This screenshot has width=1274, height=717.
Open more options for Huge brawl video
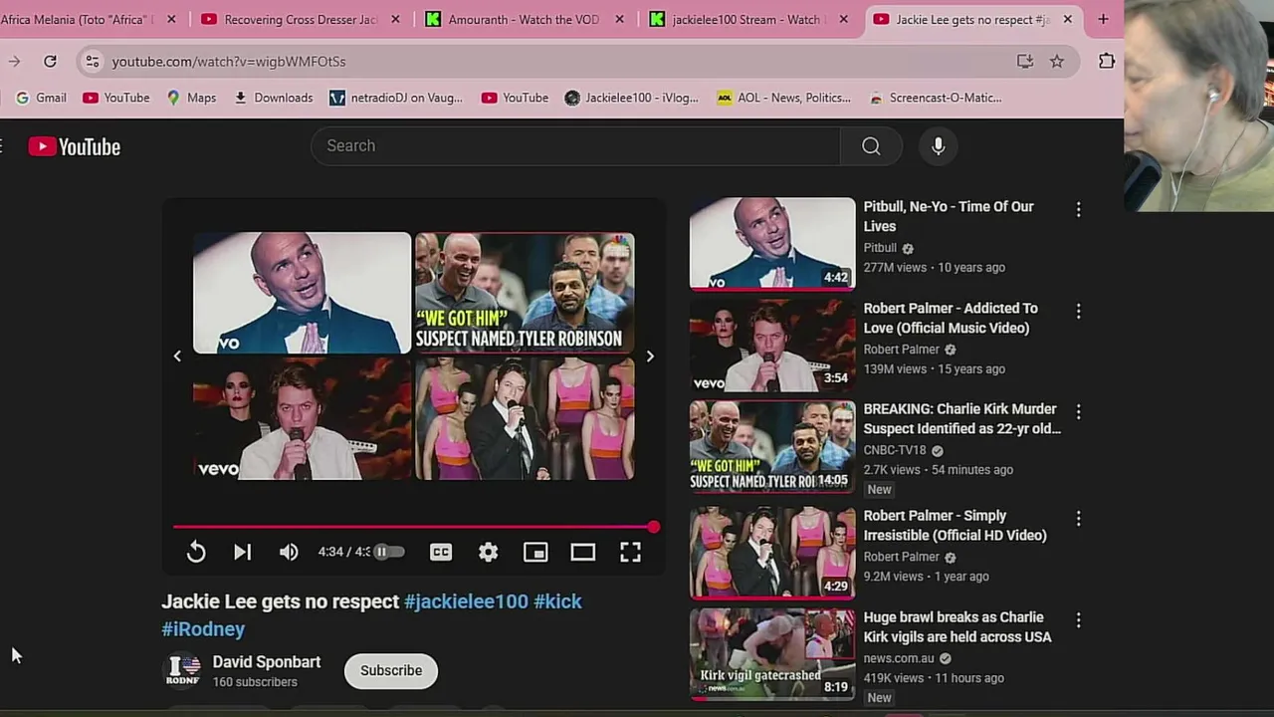click(1078, 619)
